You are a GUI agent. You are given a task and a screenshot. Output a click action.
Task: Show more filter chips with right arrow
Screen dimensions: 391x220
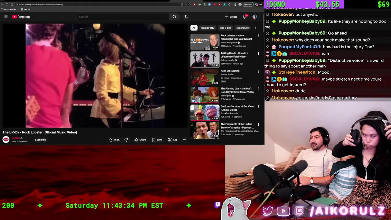256,28
